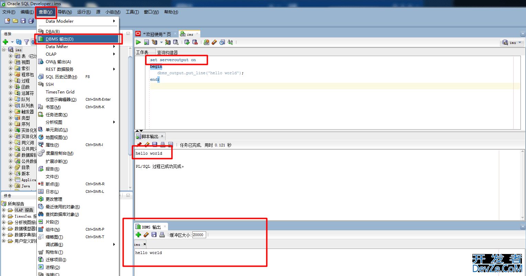The width and height of the screenshot is (526, 276).
Task: Select SQL 历史记录(H) menu entry
Action: tap(78, 77)
